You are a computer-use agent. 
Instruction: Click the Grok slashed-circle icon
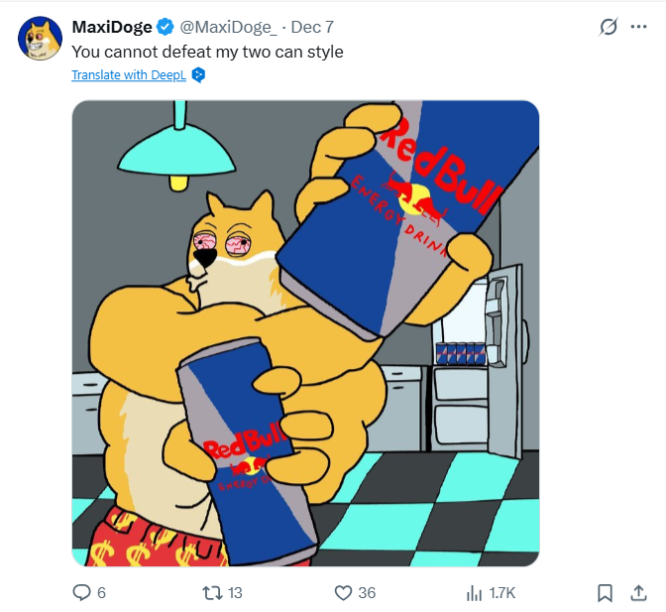[609, 28]
